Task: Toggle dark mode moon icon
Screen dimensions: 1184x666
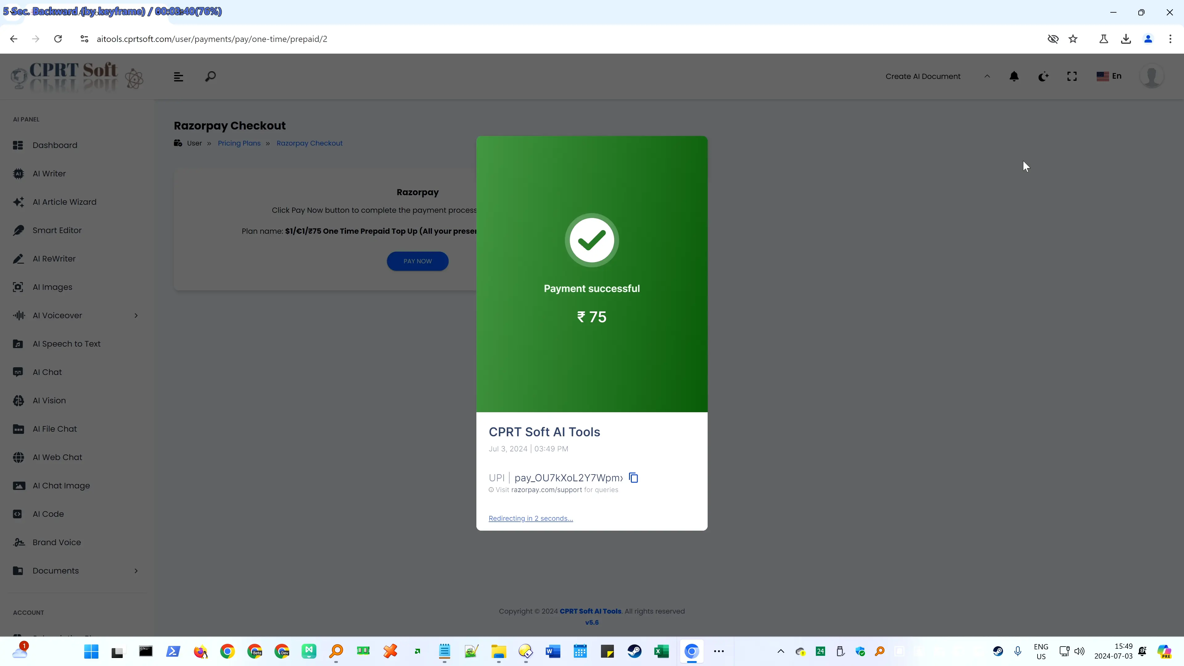Action: point(1043,76)
